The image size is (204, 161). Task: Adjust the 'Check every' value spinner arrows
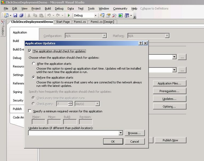70,104
